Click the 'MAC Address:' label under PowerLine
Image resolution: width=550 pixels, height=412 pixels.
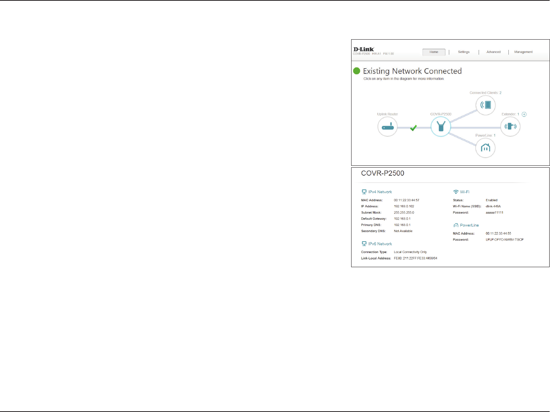463,234
